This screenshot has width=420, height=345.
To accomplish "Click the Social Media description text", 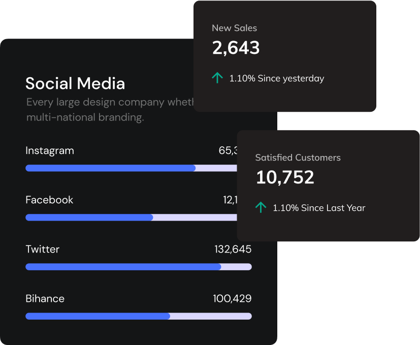I will [x=110, y=110].
